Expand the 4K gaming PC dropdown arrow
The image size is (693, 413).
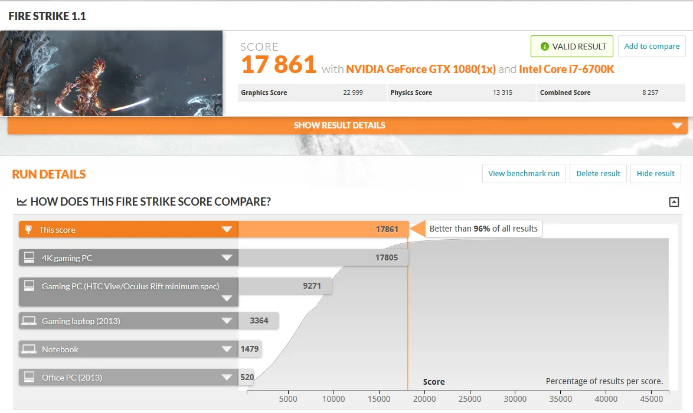(x=227, y=257)
